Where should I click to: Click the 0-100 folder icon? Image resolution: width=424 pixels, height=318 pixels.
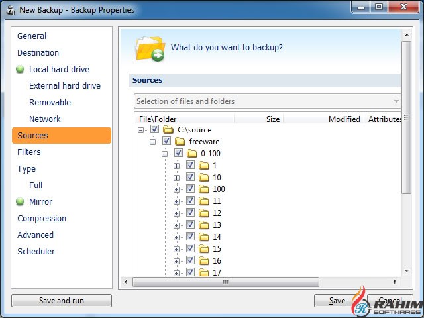[191, 153]
